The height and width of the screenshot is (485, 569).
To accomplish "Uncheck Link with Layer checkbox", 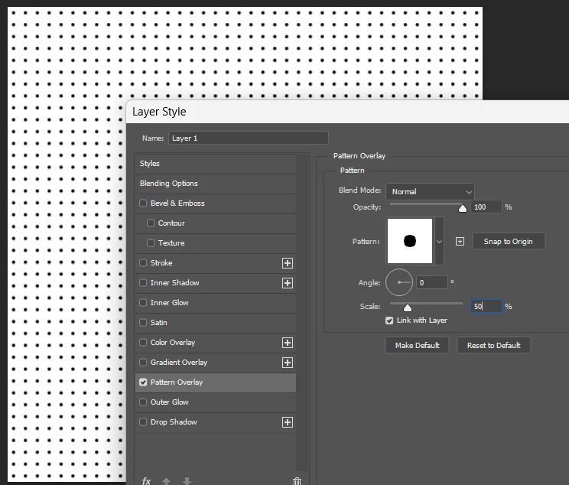I will (x=389, y=321).
